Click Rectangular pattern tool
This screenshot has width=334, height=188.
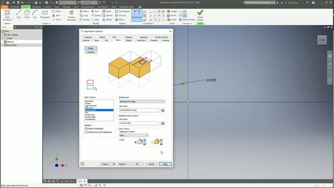122,11
